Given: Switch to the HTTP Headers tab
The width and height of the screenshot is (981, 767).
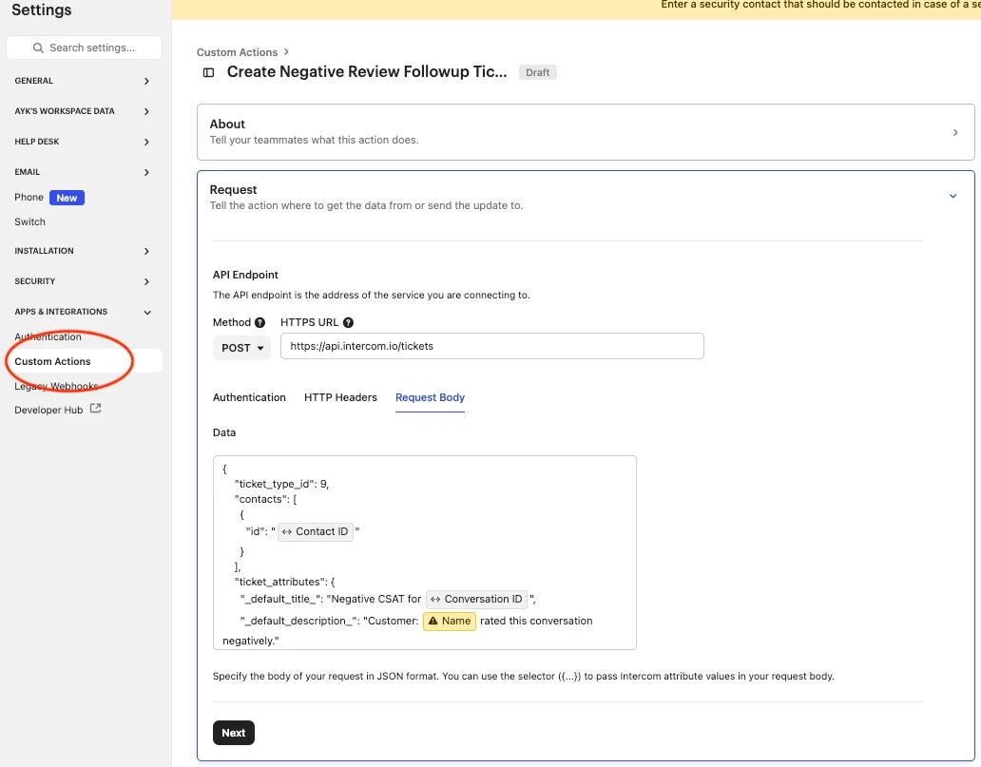Looking at the screenshot, I should (x=340, y=397).
